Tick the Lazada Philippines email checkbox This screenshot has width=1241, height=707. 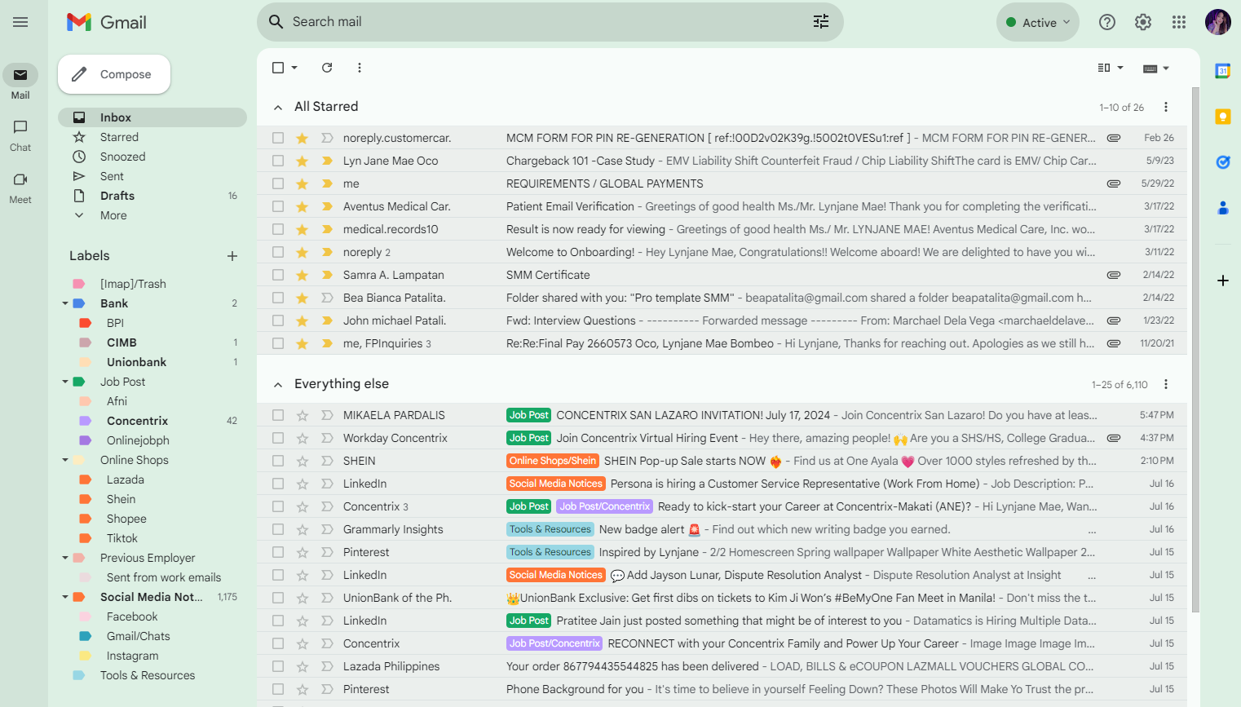pos(278,666)
